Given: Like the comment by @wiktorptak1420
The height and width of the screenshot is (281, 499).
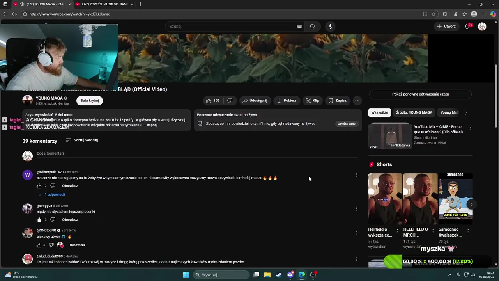Looking at the screenshot, I should pos(39,186).
